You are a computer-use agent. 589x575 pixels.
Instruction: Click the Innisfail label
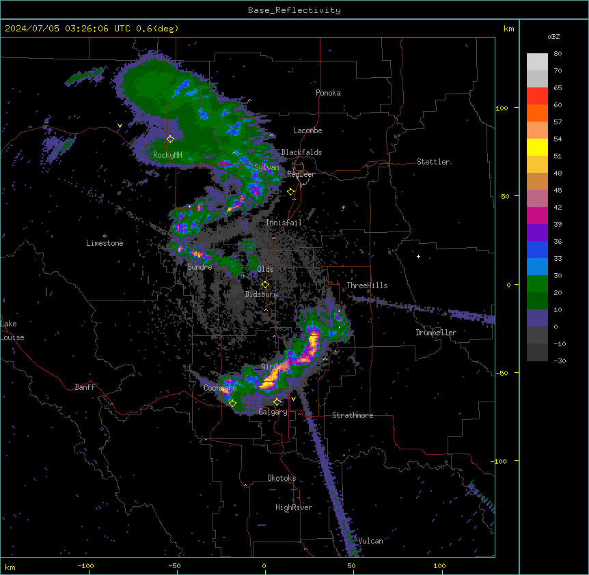tap(284, 223)
